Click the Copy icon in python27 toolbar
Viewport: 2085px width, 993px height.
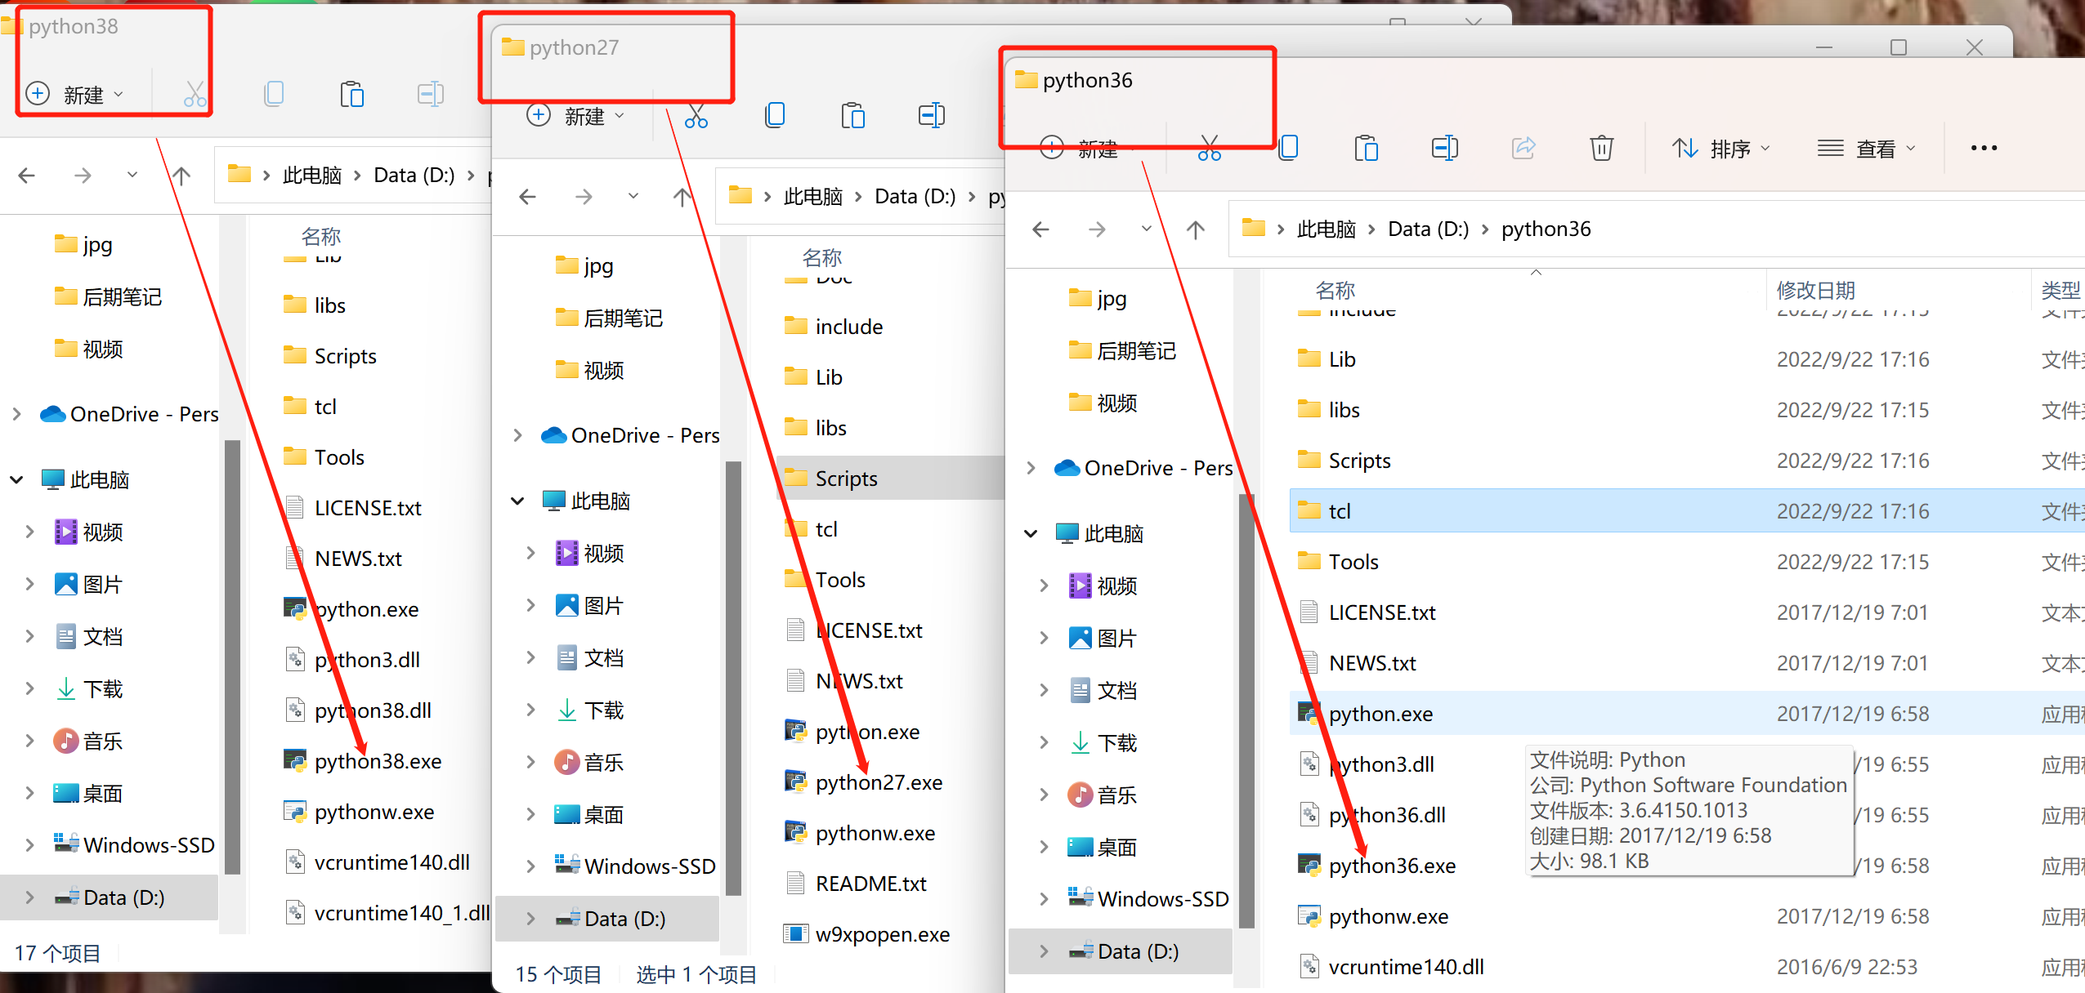(x=774, y=115)
